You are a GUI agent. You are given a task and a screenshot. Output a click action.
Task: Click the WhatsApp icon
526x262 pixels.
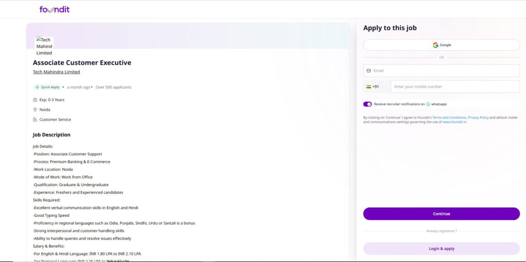point(428,104)
